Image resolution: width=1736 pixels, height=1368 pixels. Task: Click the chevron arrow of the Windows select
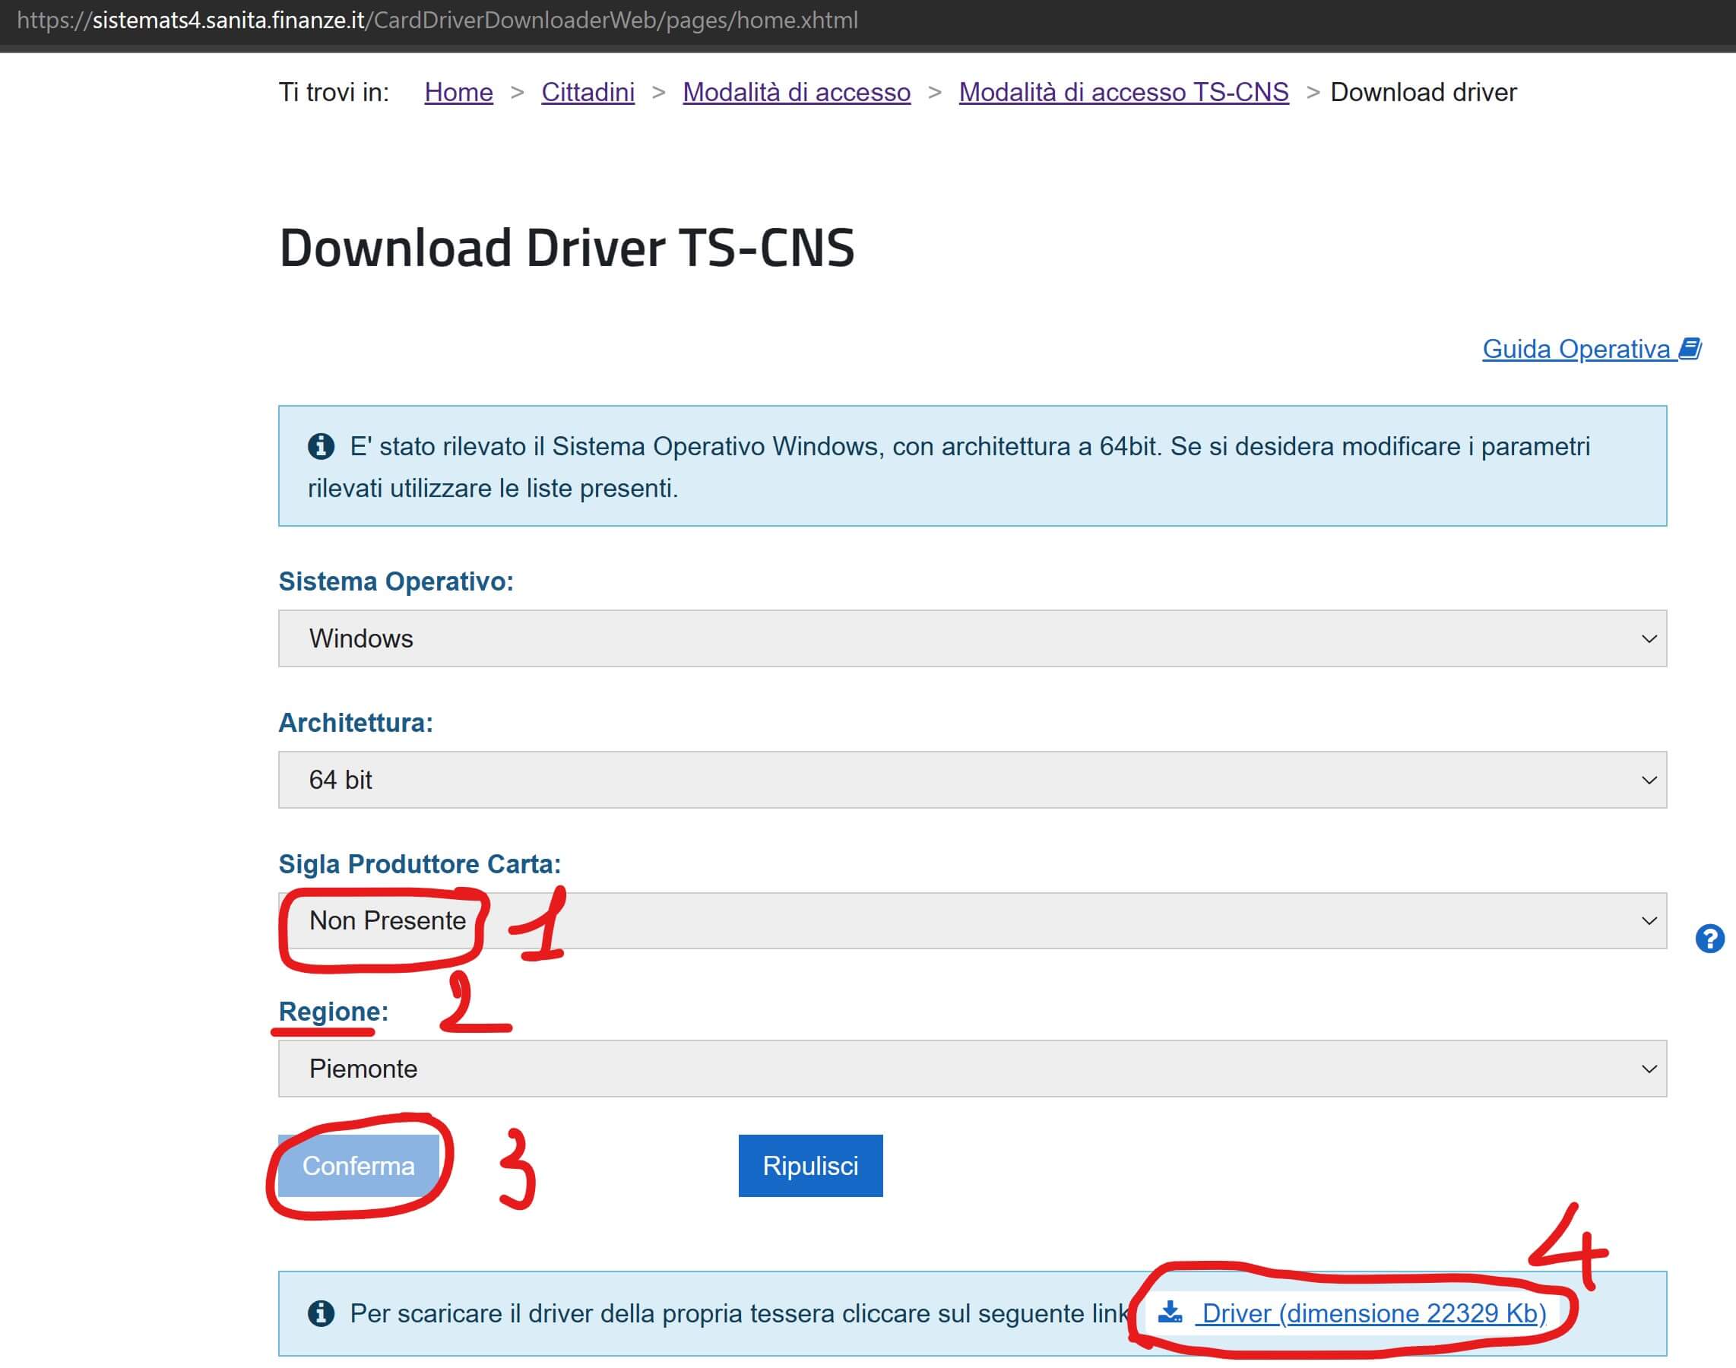(x=1648, y=639)
